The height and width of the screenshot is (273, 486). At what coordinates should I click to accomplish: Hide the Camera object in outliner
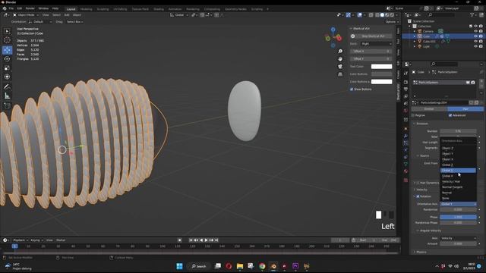tap(476, 31)
